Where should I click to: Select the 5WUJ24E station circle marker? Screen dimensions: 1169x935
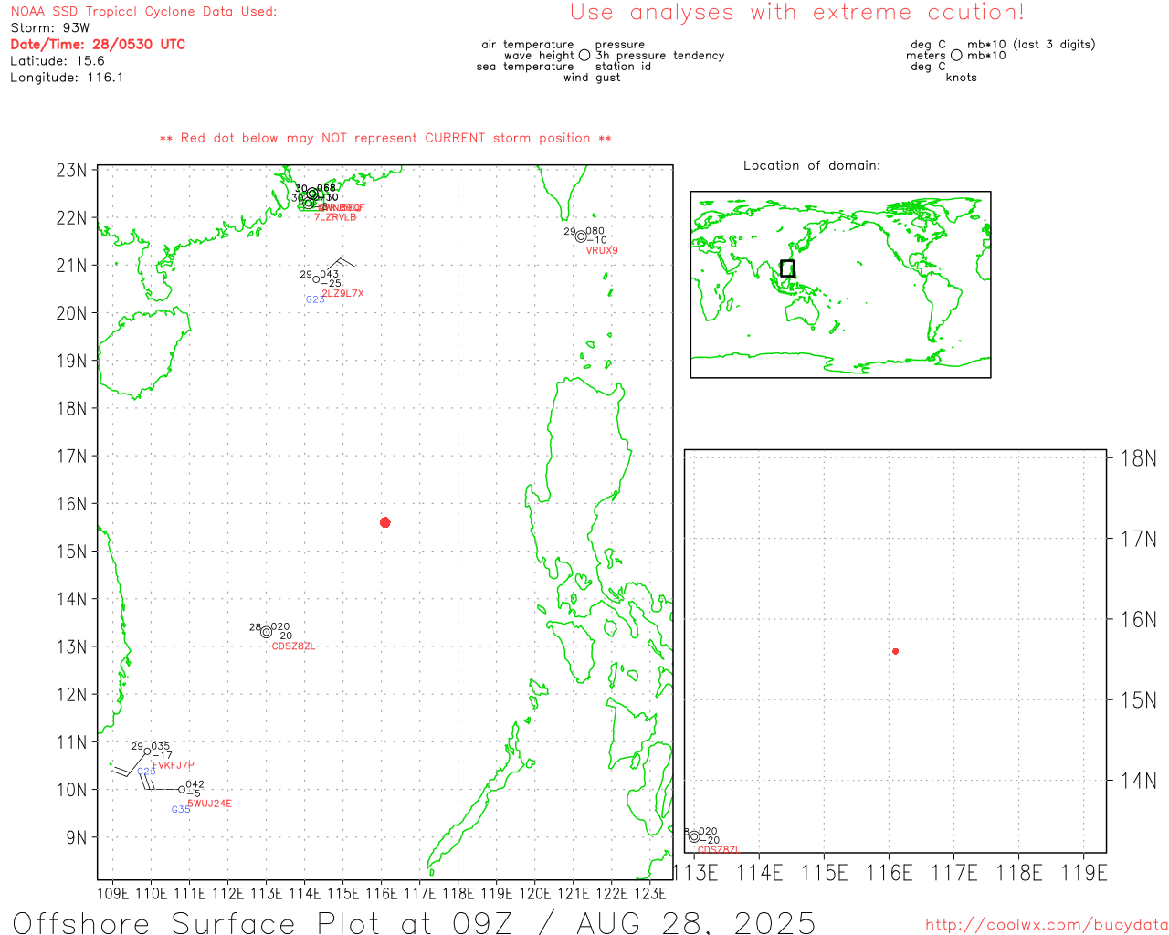tap(181, 789)
